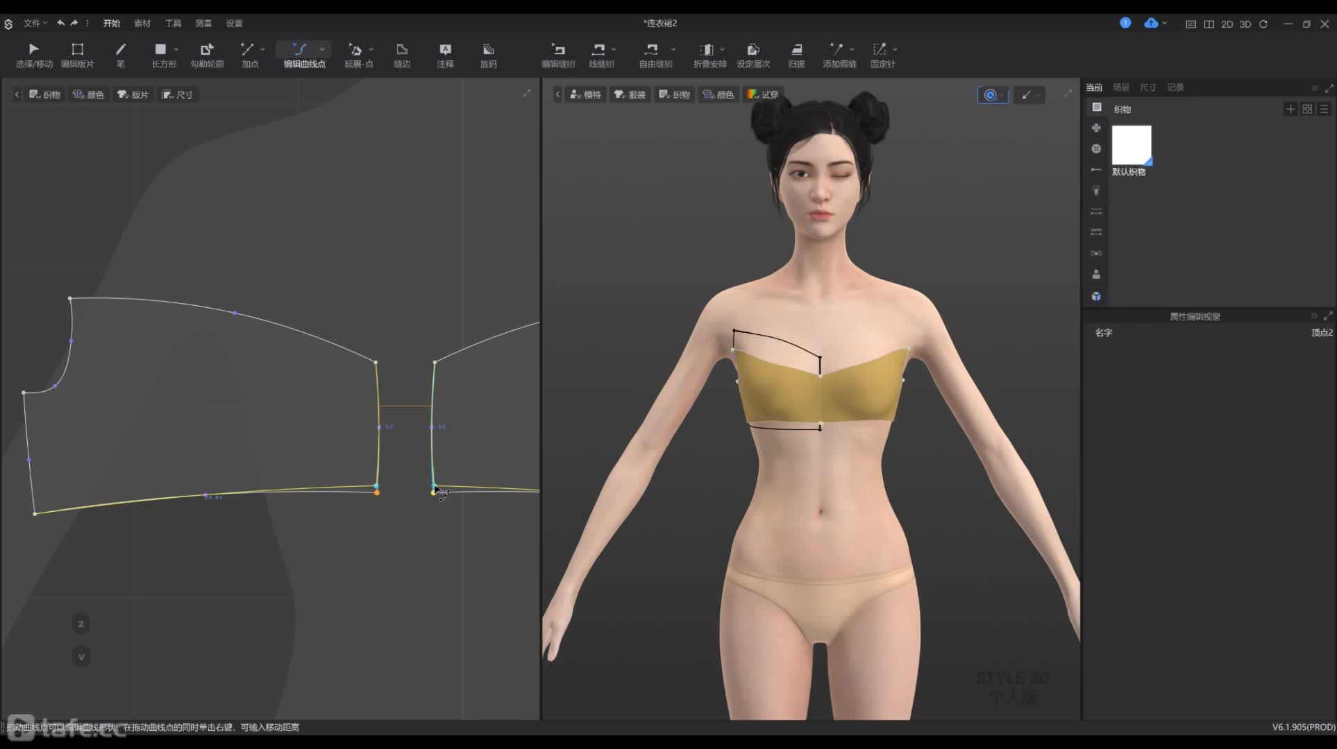The image size is (1337, 749).
Task: Switch to 2D view mode
Action: click(x=1227, y=24)
